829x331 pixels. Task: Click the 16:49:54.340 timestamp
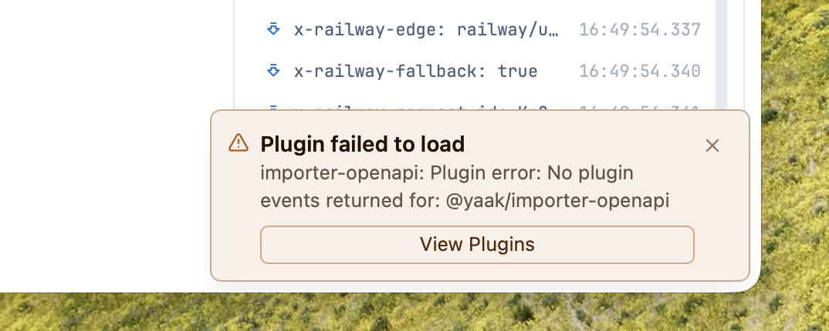pyautogui.click(x=639, y=72)
